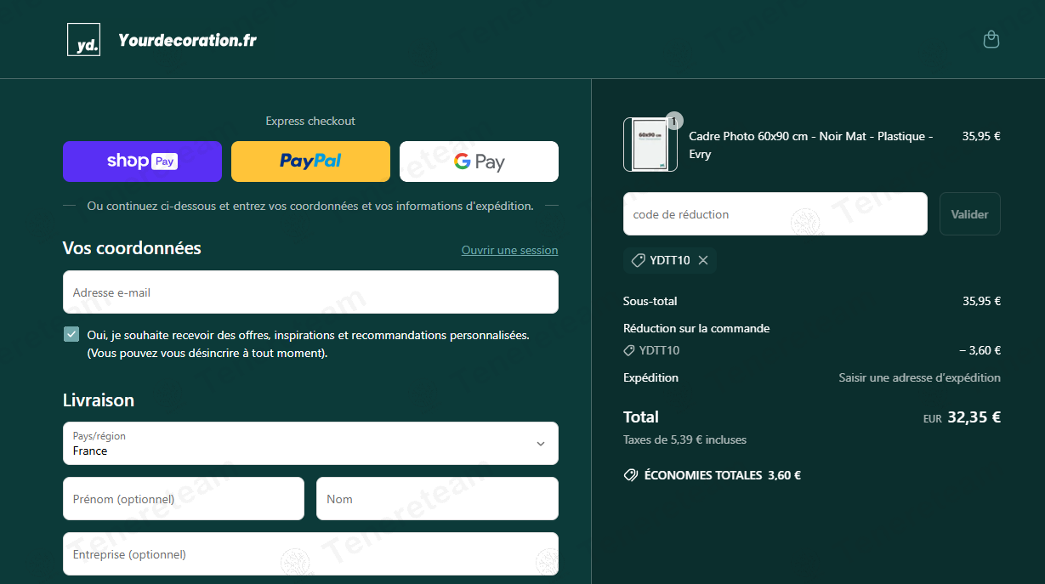Click the Sous-total label
Viewport: 1045px width, 584px height.
pos(650,301)
